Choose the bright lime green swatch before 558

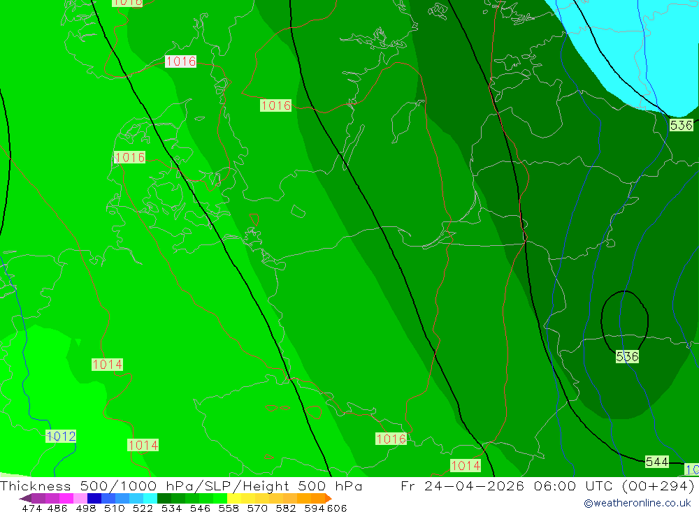click(x=220, y=498)
